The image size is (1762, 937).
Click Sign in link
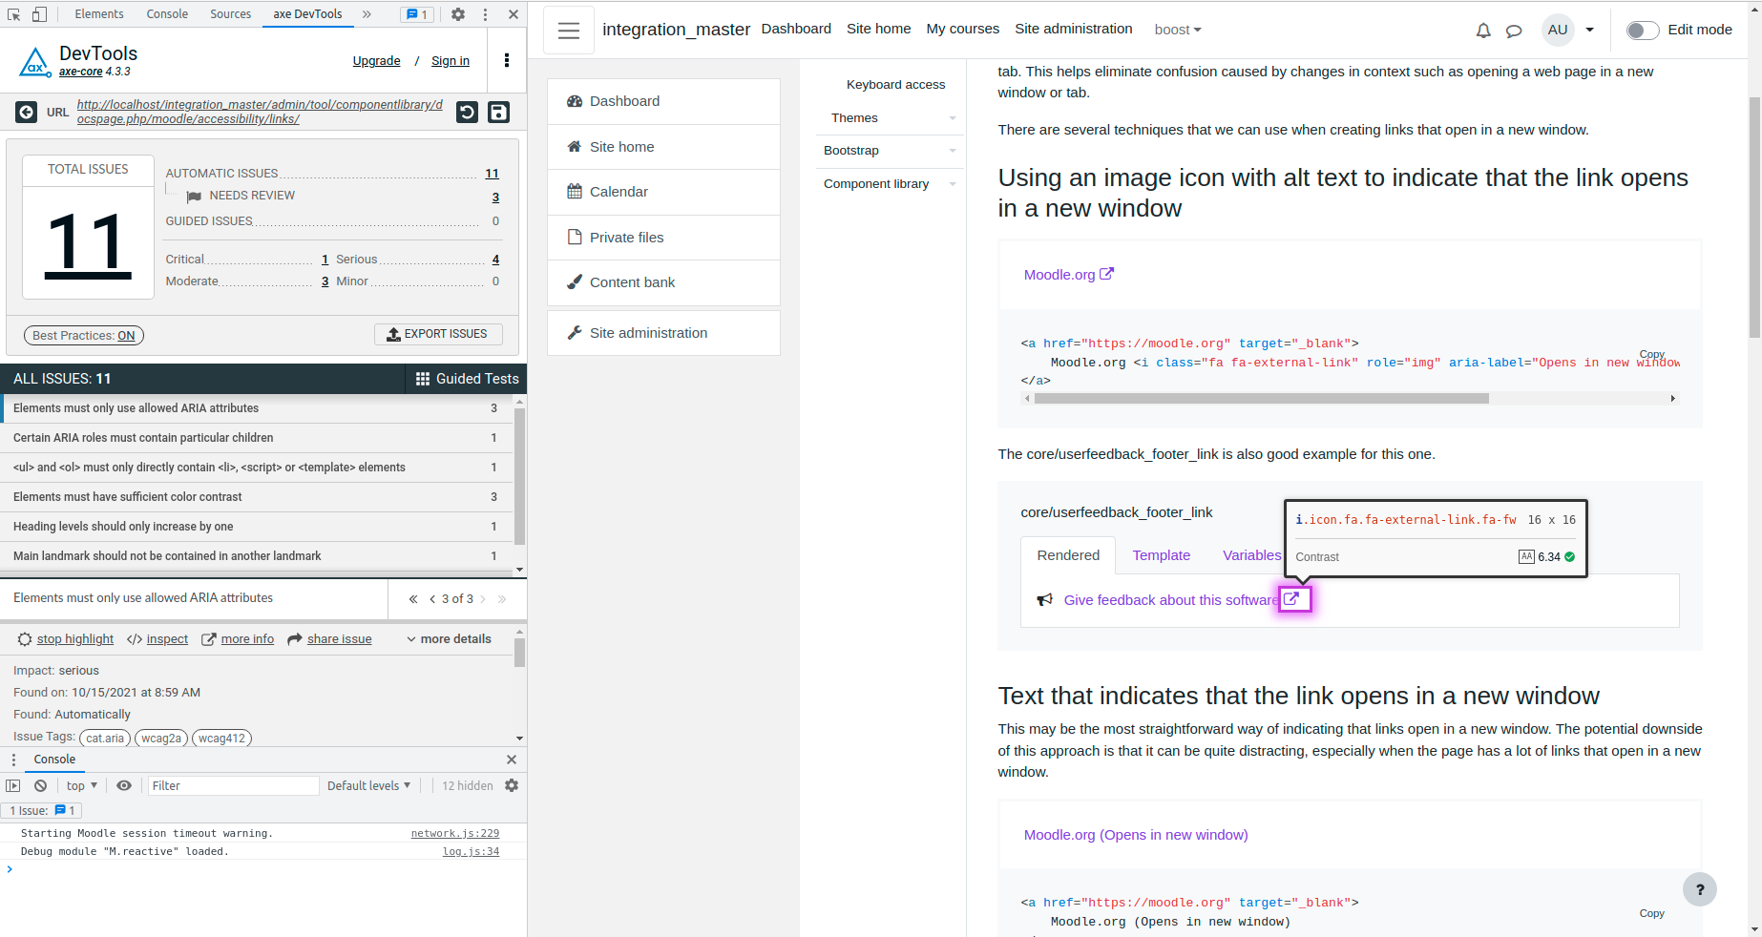pyautogui.click(x=451, y=61)
